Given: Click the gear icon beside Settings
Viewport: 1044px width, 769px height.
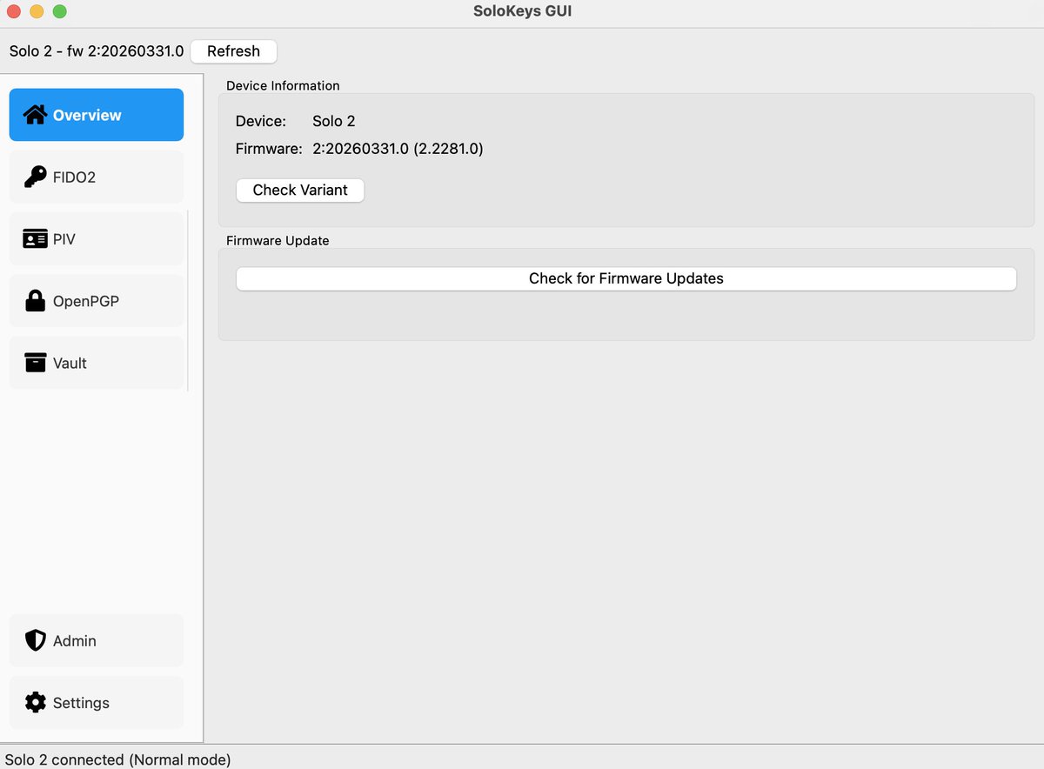Looking at the screenshot, I should (35, 703).
